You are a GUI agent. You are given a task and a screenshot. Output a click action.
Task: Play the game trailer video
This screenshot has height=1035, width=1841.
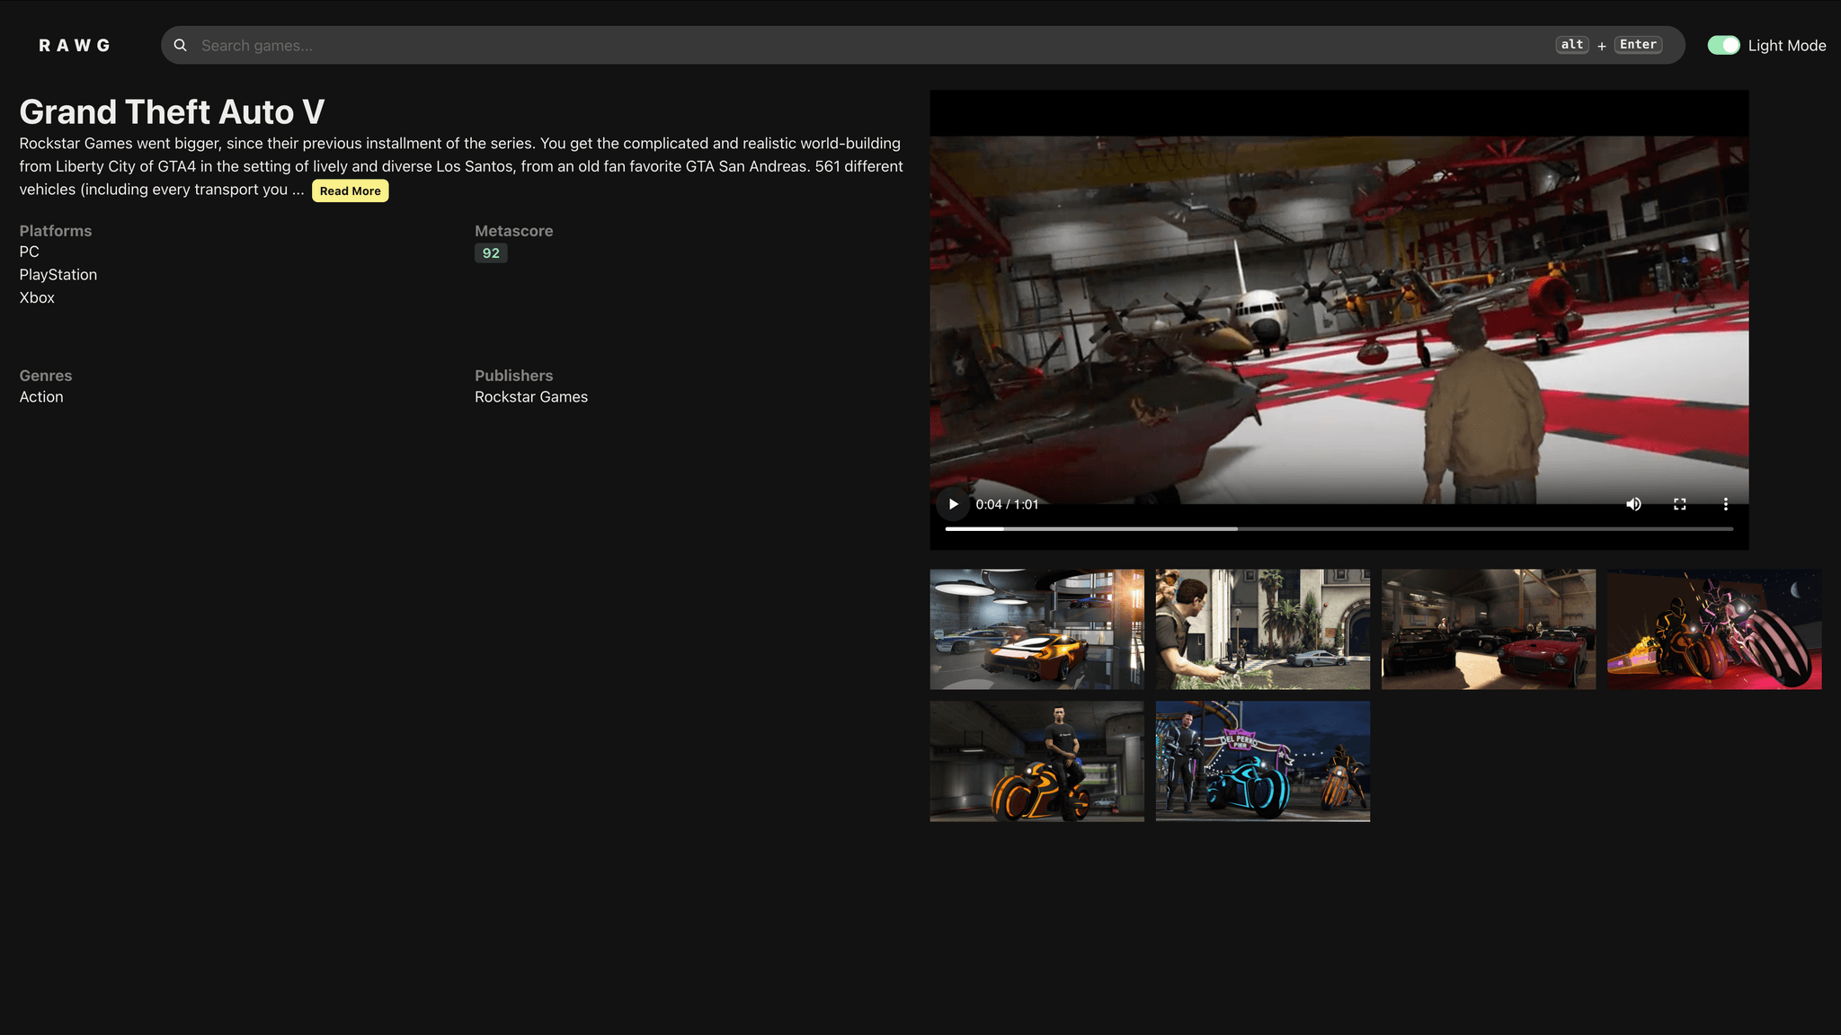954,504
